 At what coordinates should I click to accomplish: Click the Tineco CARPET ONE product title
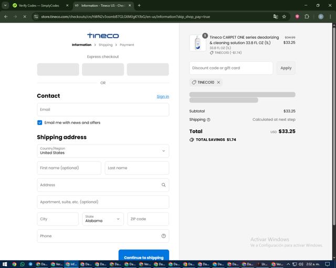244,40
